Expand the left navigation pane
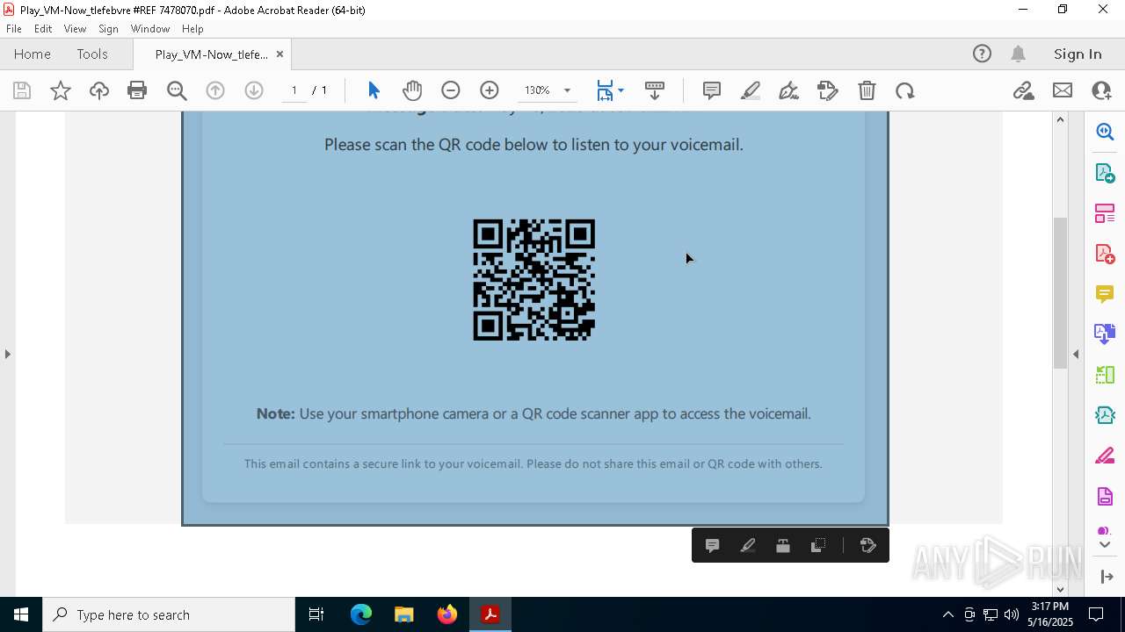1125x632 pixels. [x=8, y=354]
